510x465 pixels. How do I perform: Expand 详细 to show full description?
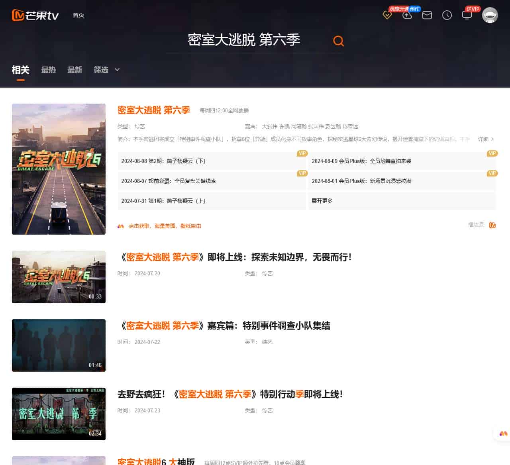pos(486,139)
